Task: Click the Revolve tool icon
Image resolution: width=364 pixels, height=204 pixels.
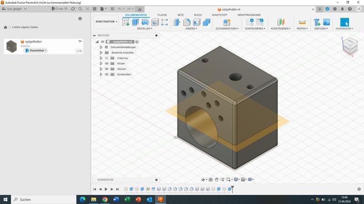Action: 145,22
